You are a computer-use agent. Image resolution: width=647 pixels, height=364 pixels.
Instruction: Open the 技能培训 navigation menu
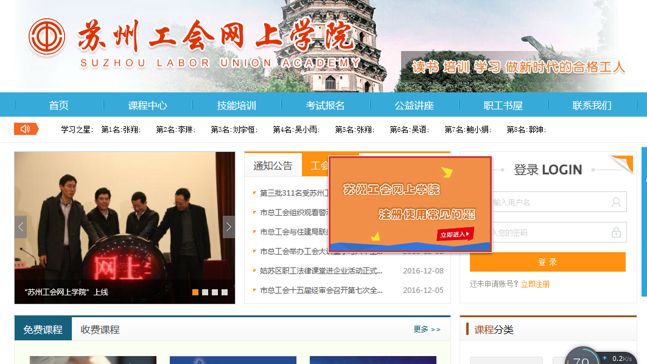pos(236,105)
